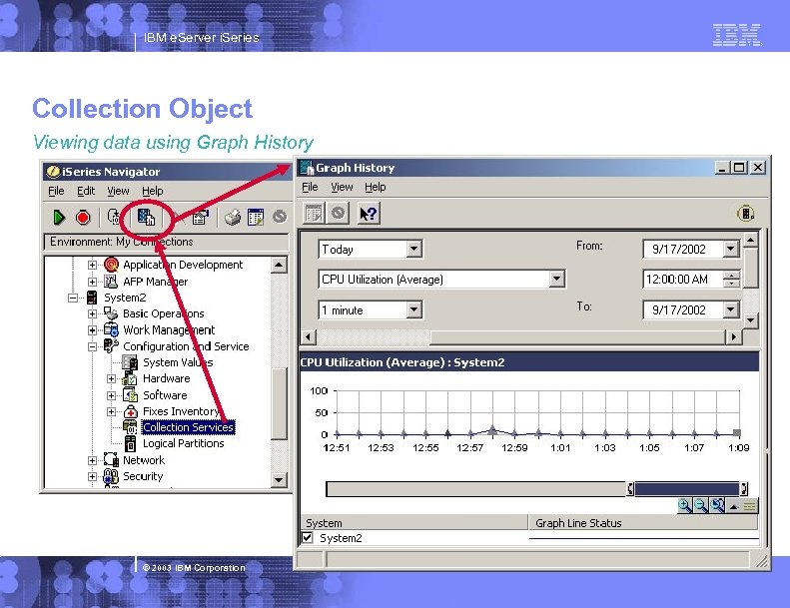Image resolution: width=790 pixels, height=608 pixels.
Task: Click the Fixes Inventory icon
Action: [131, 411]
